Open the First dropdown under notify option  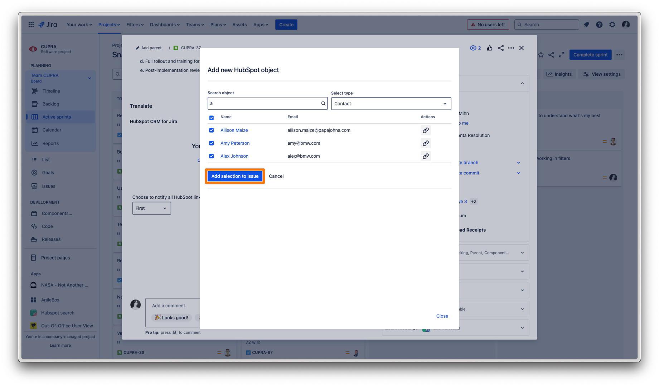coord(151,208)
